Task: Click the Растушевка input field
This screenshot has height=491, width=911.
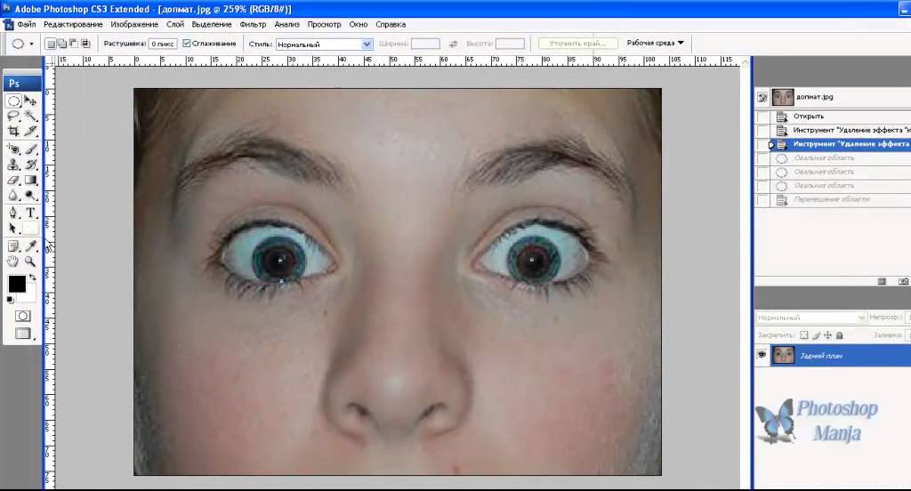Action: click(x=163, y=44)
